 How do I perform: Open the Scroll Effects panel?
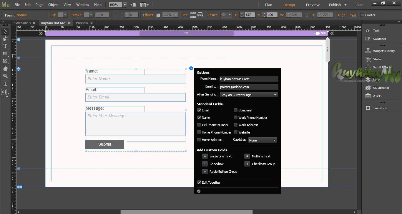(382, 67)
